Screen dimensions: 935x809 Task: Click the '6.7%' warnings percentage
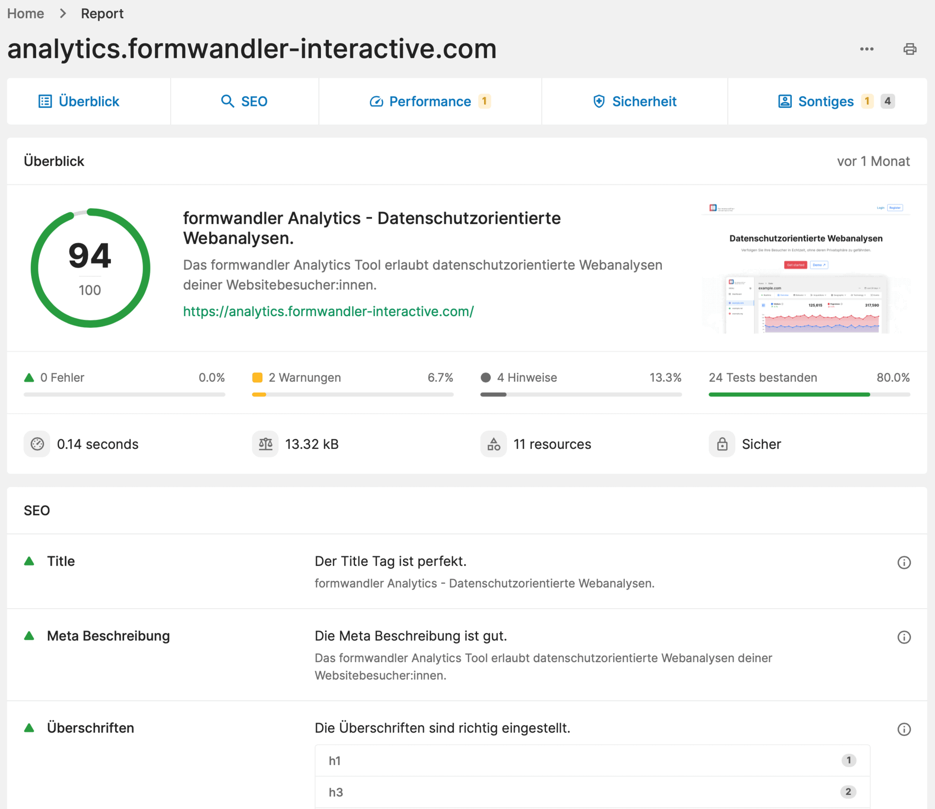(440, 378)
